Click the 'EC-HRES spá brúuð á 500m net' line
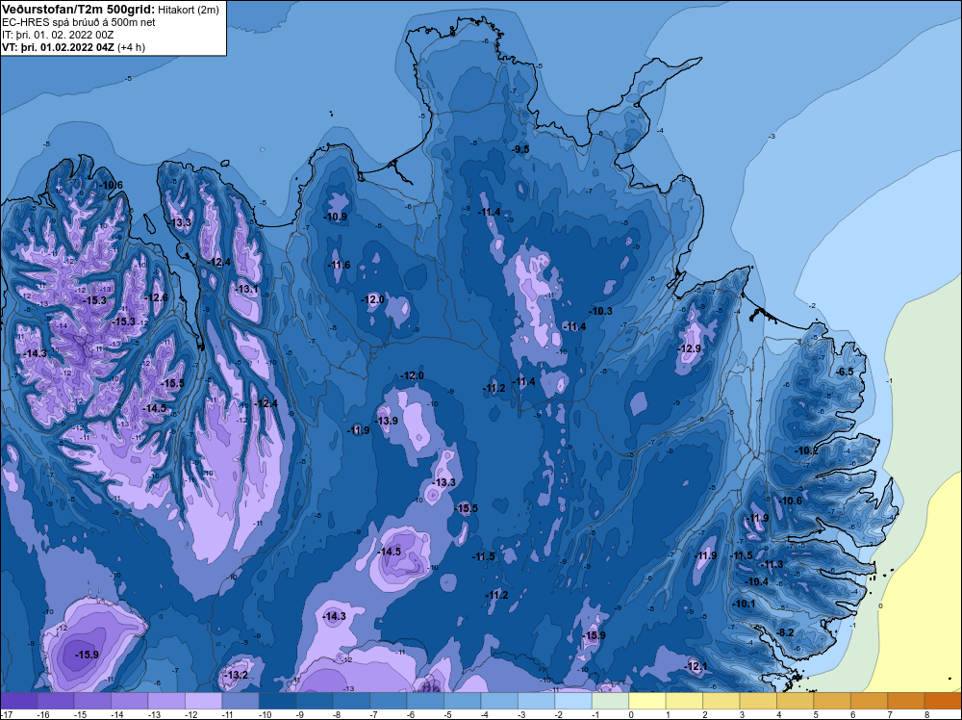Viewport: 962px width, 720px height. (79, 22)
